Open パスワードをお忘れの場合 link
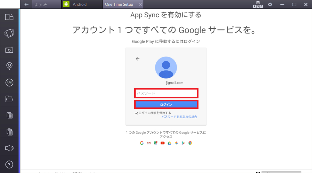Screen dimensions: 312x173 coord(179,117)
